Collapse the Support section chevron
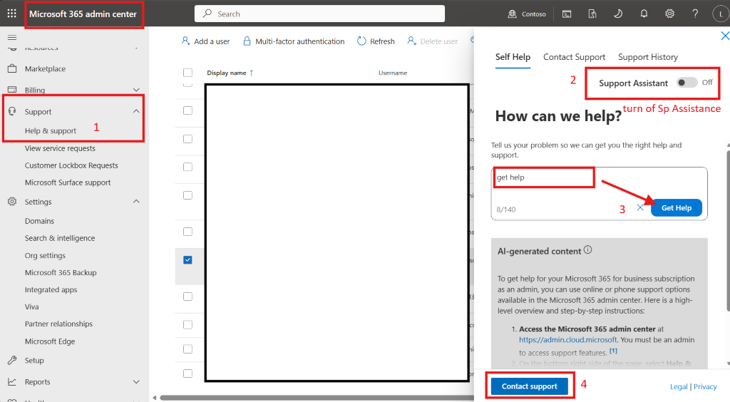The image size is (730, 402). click(x=136, y=111)
